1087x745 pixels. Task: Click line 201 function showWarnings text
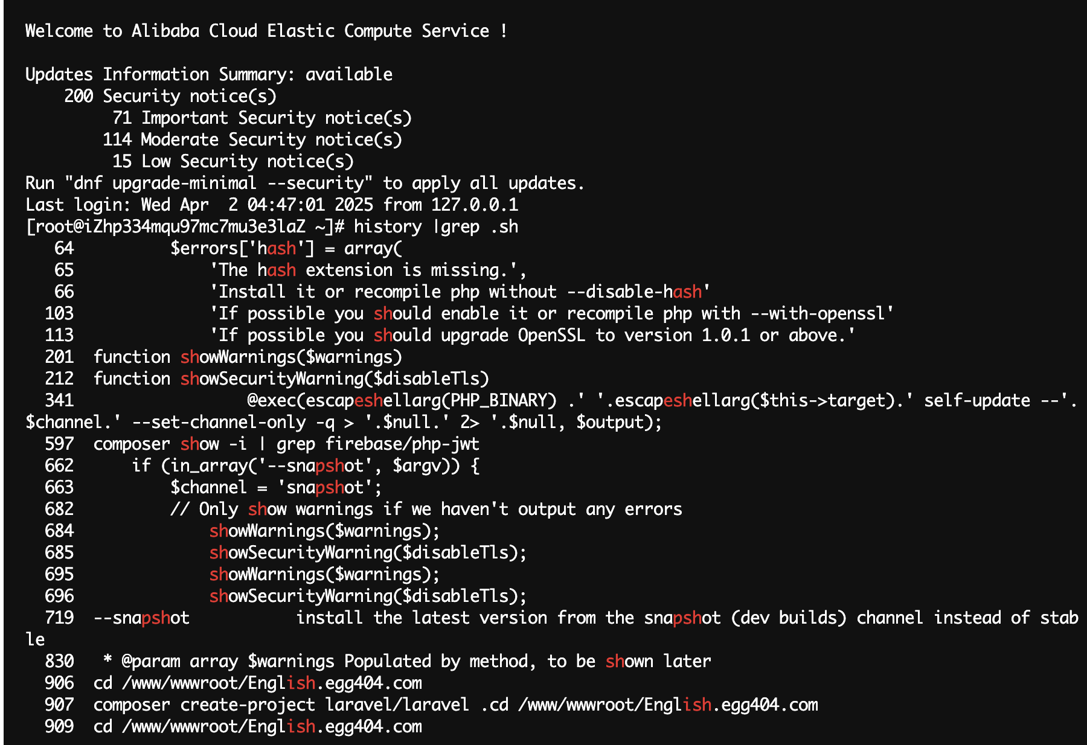point(247,357)
